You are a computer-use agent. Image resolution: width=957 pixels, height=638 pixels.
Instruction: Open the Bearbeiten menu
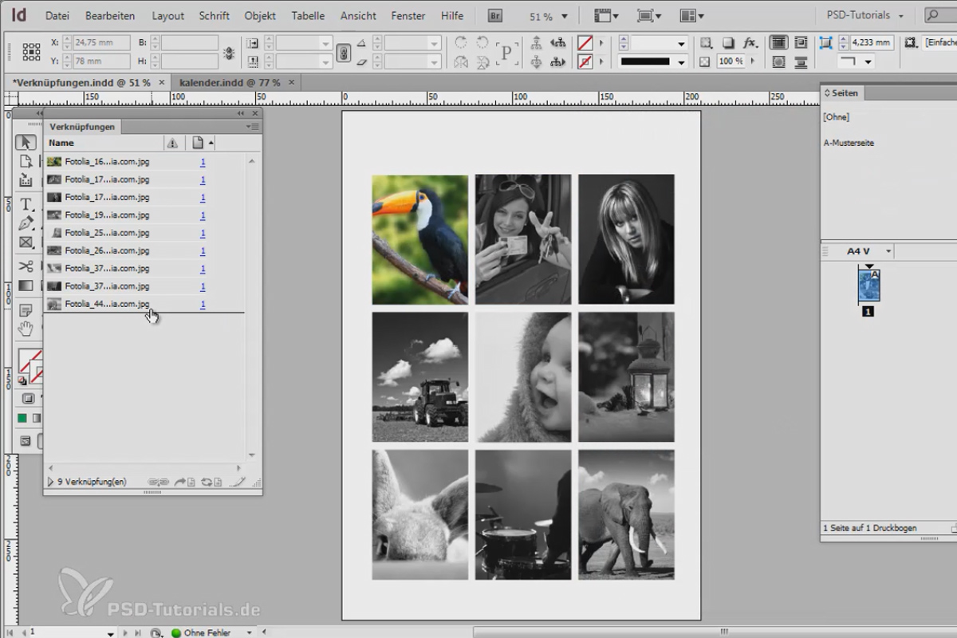(x=110, y=16)
